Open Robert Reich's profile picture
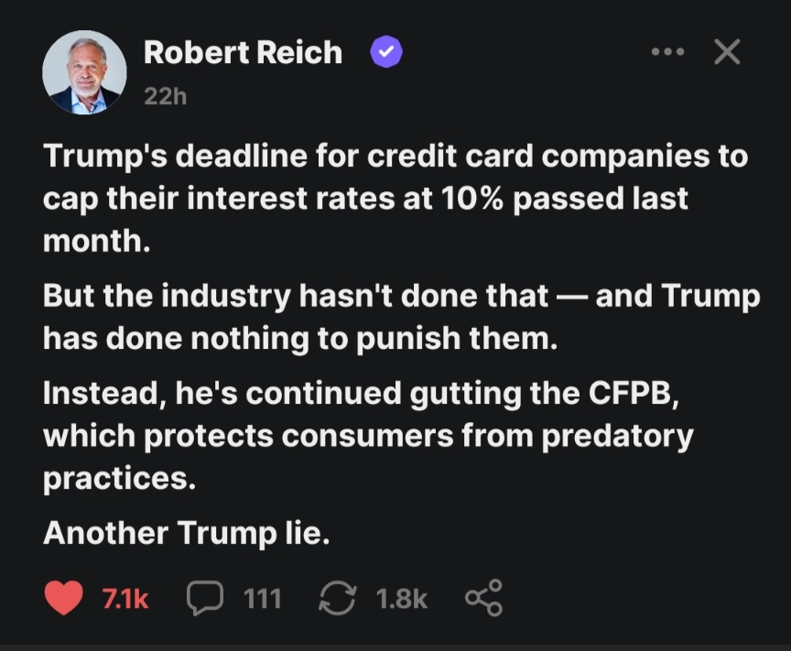Viewport: 791px width, 651px height. click(x=83, y=72)
